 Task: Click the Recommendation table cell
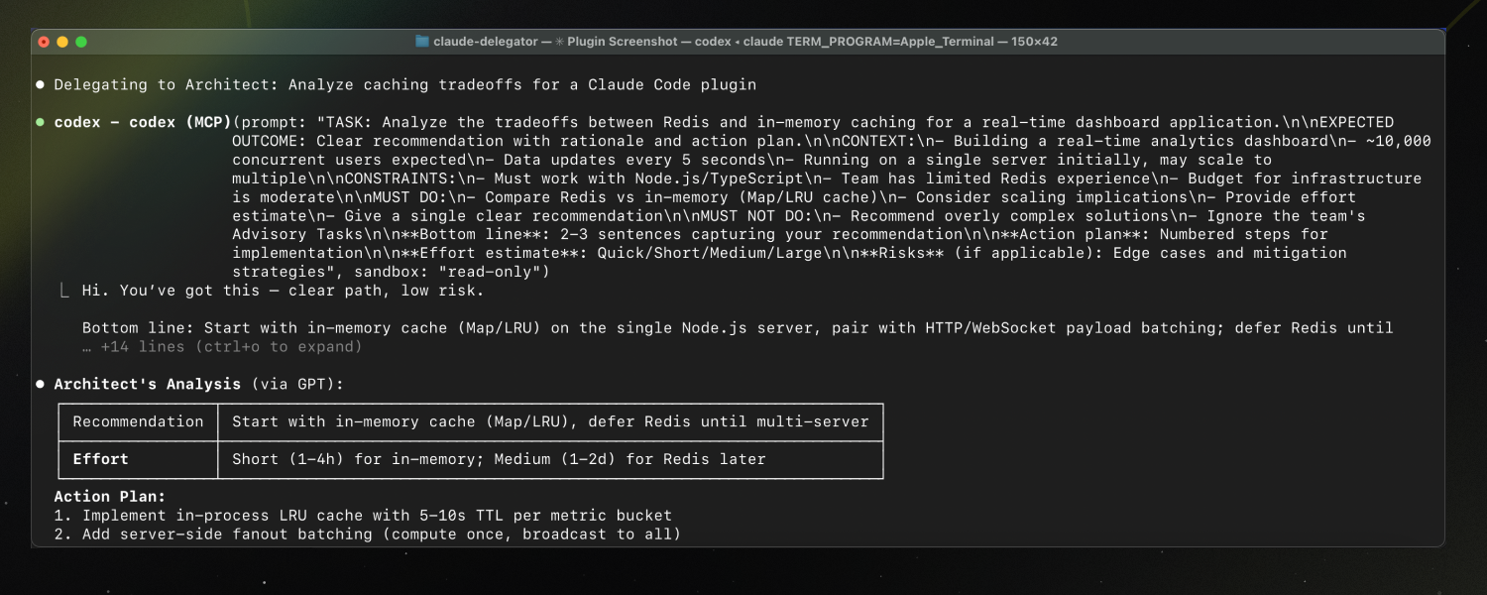pos(138,421)
